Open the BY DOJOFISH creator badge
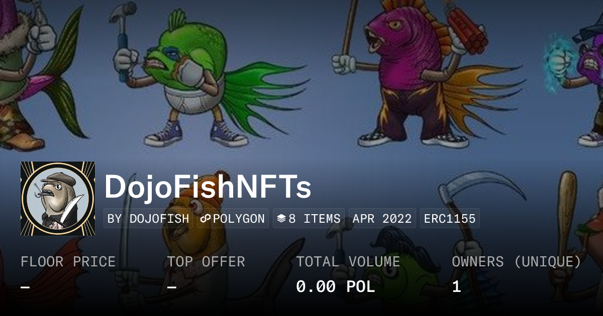Screen dimensions: 603x316 [x=148, y=219]
